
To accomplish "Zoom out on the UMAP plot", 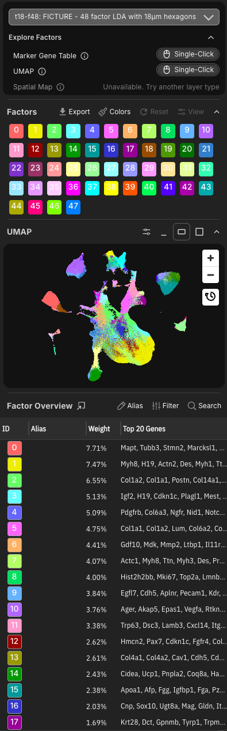I will pos(210,274).
